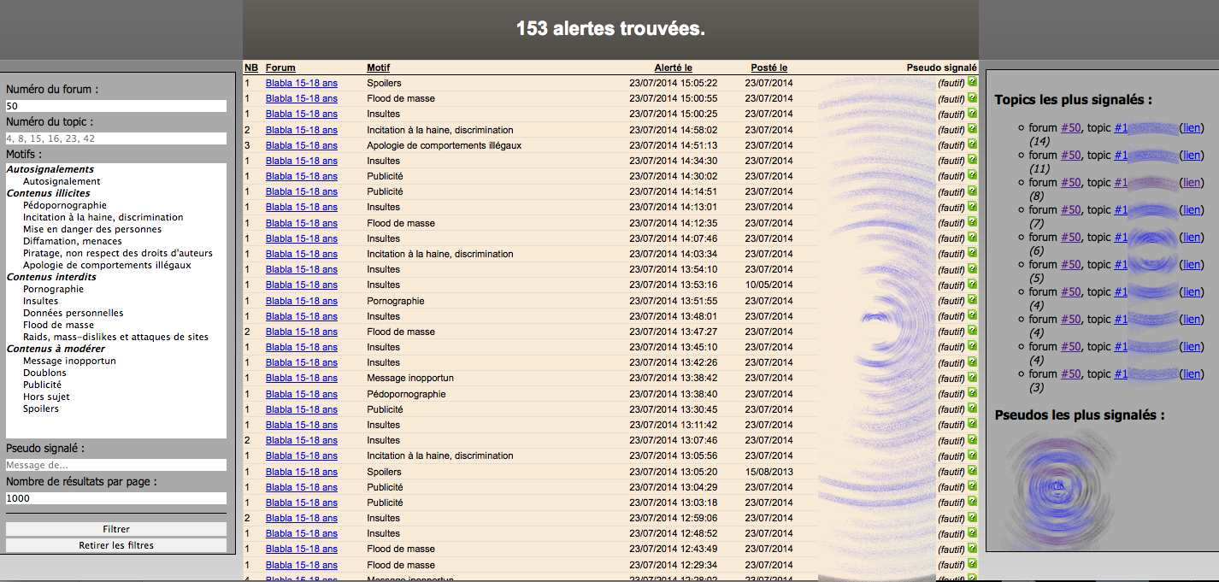
Task: Click green question icon in 13:53:16 Insultes row
Action: click(x=972, y=285)
